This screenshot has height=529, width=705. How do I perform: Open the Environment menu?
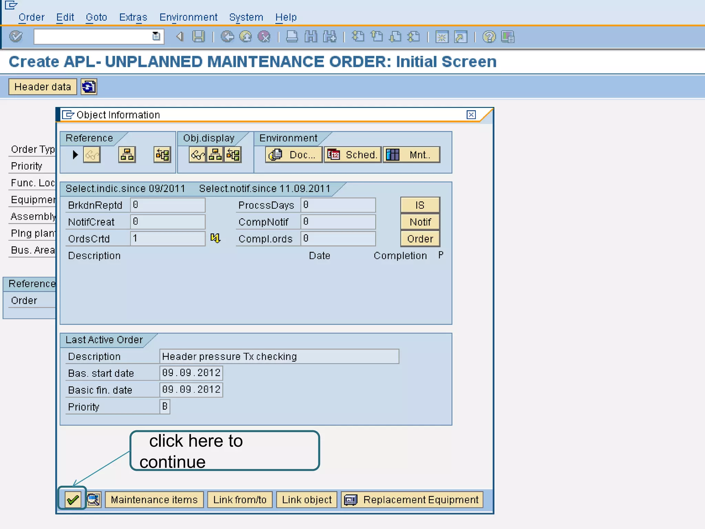click(x=188, y=17)
